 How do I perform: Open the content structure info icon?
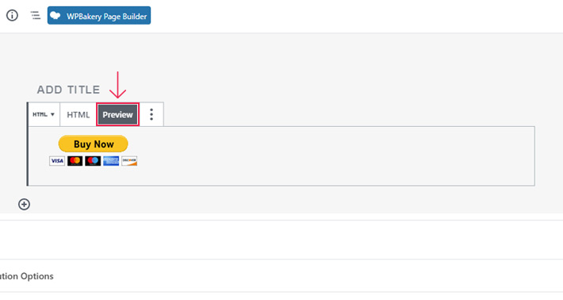12,15
